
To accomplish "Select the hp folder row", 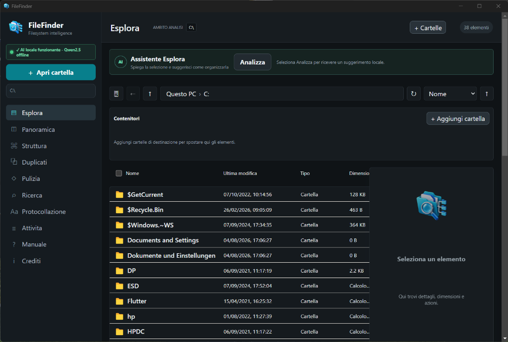I will tap(240, 316).
